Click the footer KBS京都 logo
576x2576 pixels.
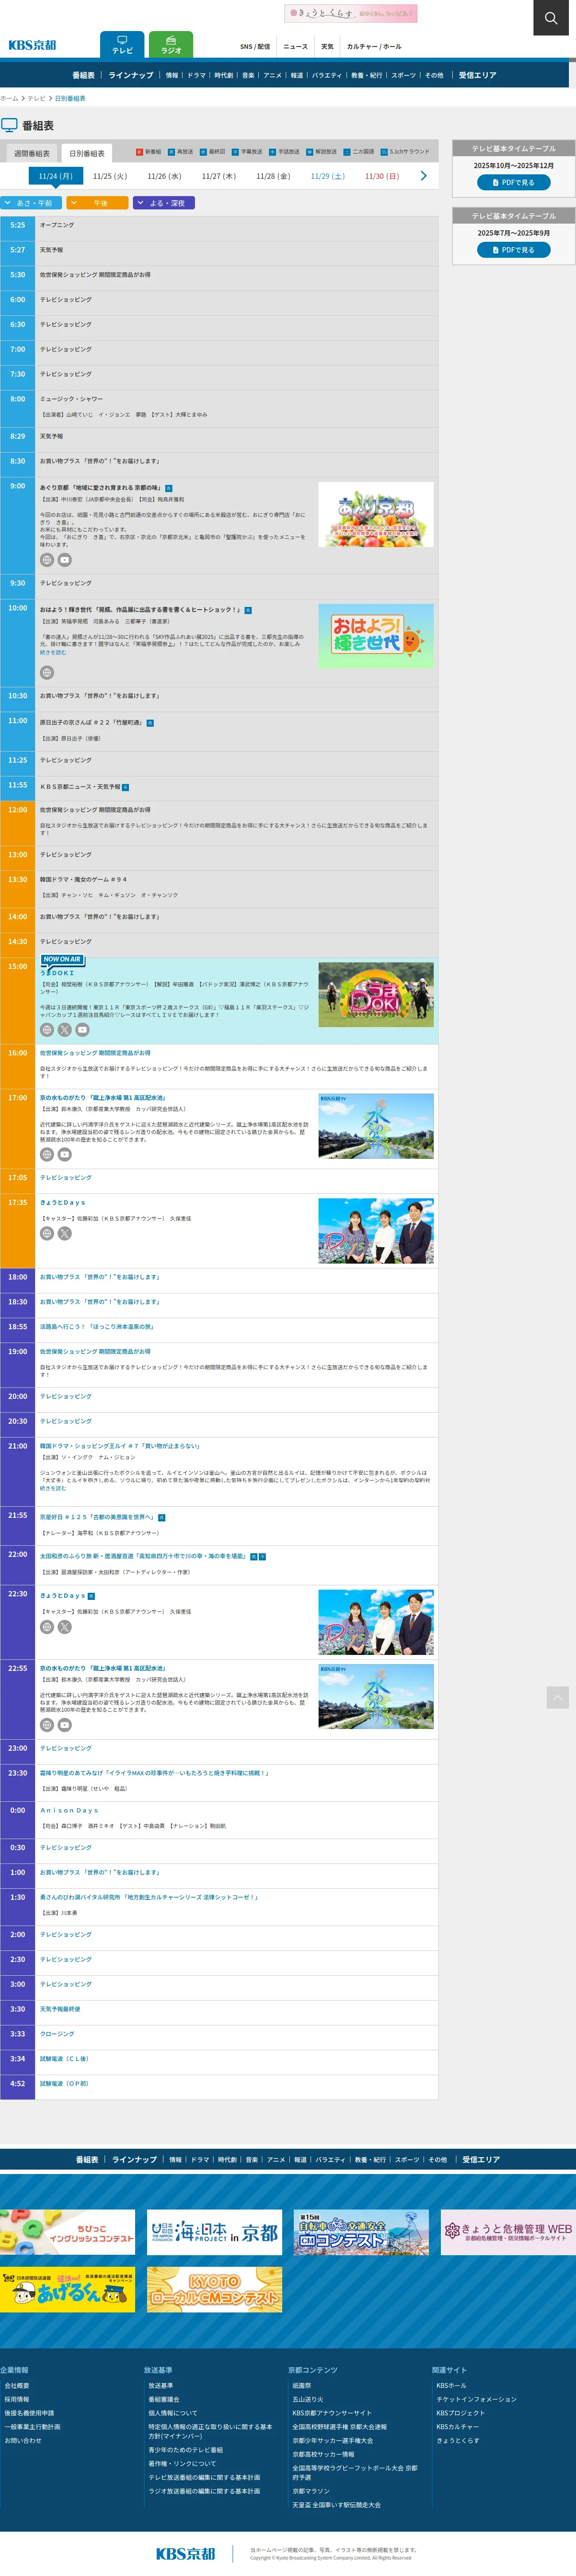coord(186,2553)
